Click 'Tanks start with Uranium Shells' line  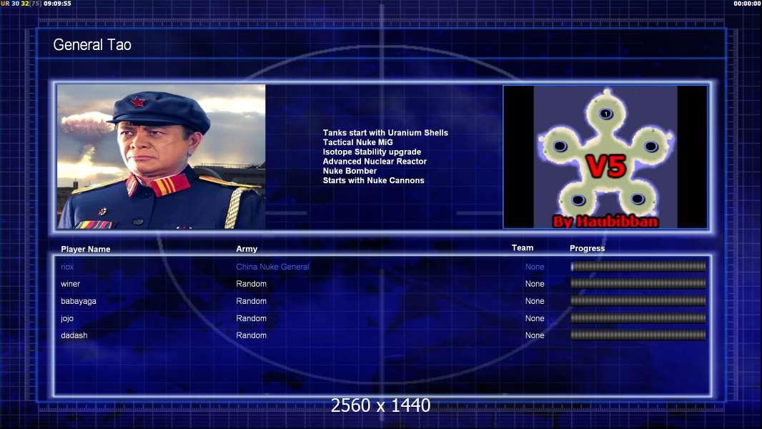[385, 133]
